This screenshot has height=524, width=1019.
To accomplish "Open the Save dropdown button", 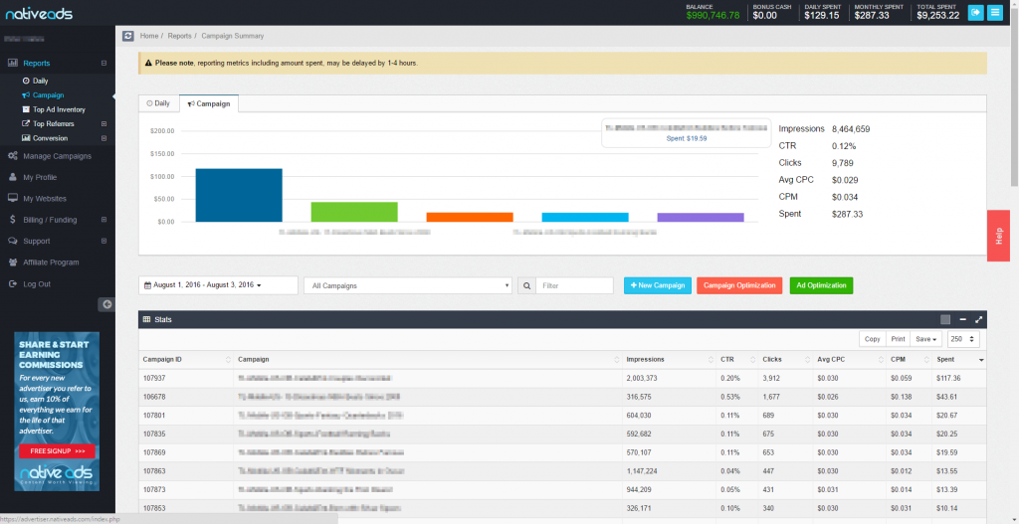I will point(927,339).
